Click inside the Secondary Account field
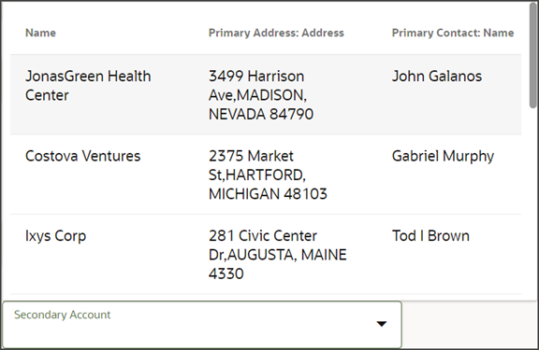The height and width of the screenshot is (350, 539). click(x=202, y=325)
